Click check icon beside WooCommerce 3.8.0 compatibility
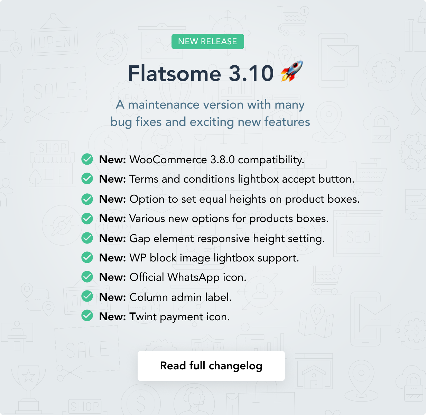Viewport: 426px width, 415px height. pos(87,159)
